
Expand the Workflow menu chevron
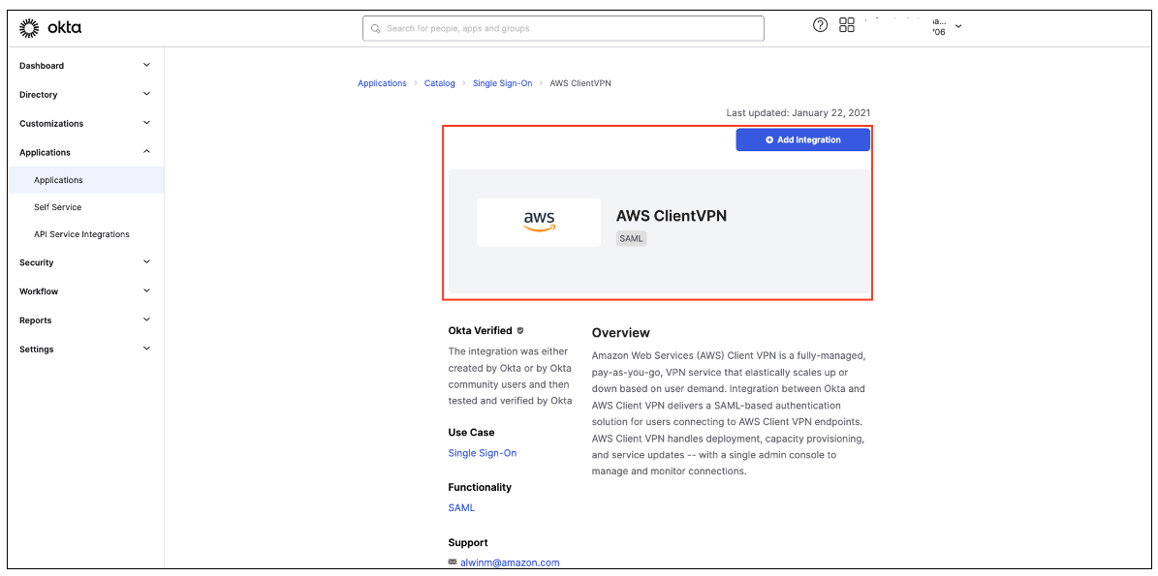pyautogui.click(x=146, y=290)
